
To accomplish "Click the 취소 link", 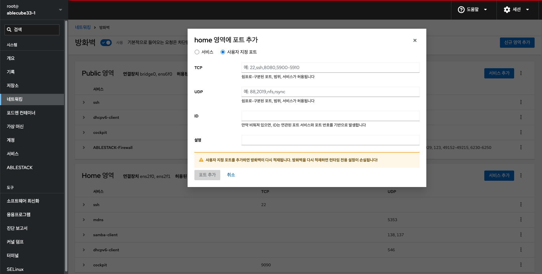I will [231, 175].
